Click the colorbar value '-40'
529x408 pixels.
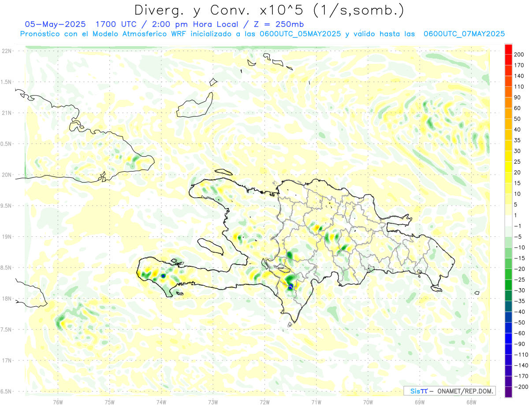click(x=521, y=312)
